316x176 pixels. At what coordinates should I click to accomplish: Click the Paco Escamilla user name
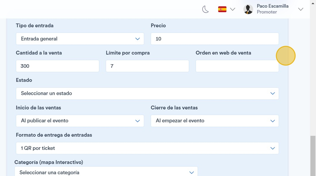pyautogui.click(x=273, y=6)
